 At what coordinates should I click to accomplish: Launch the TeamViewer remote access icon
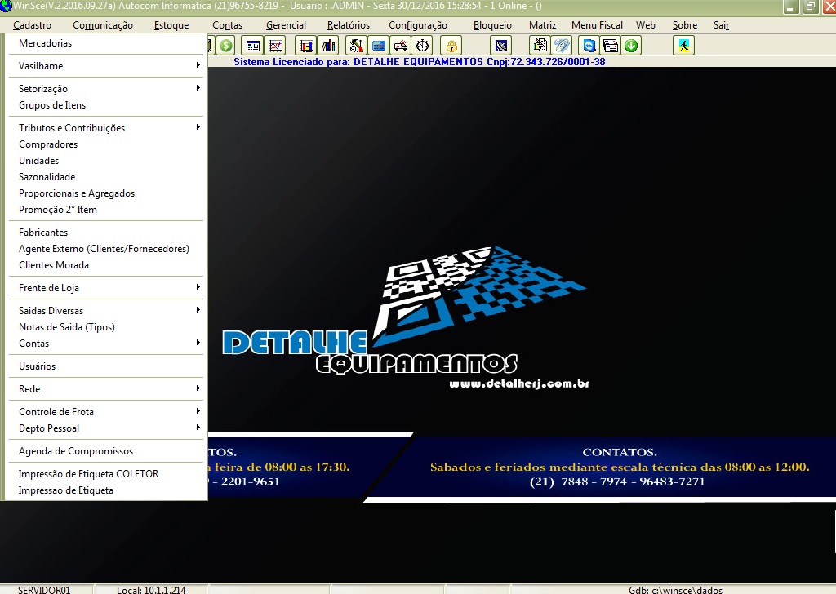[x=589, y=46]
